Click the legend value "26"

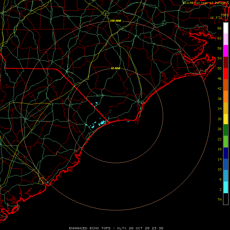[x=220, y=129]
